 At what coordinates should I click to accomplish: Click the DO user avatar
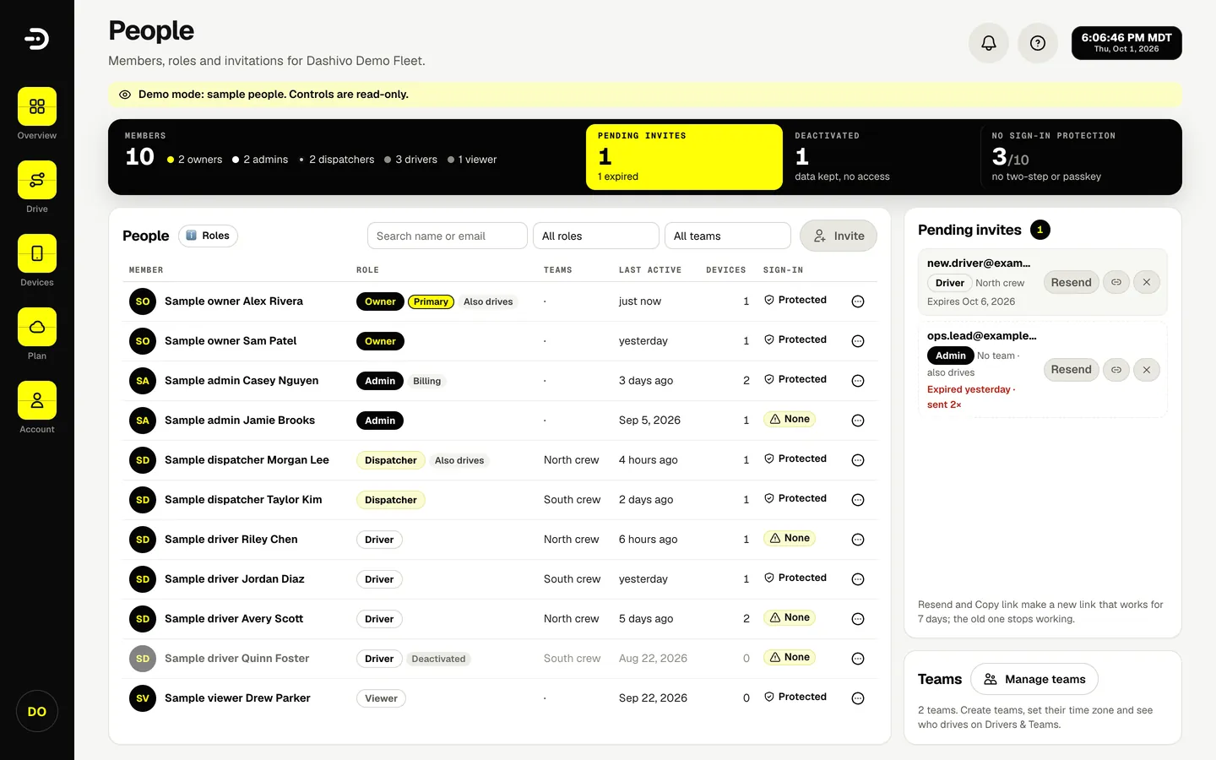(37, 711)
